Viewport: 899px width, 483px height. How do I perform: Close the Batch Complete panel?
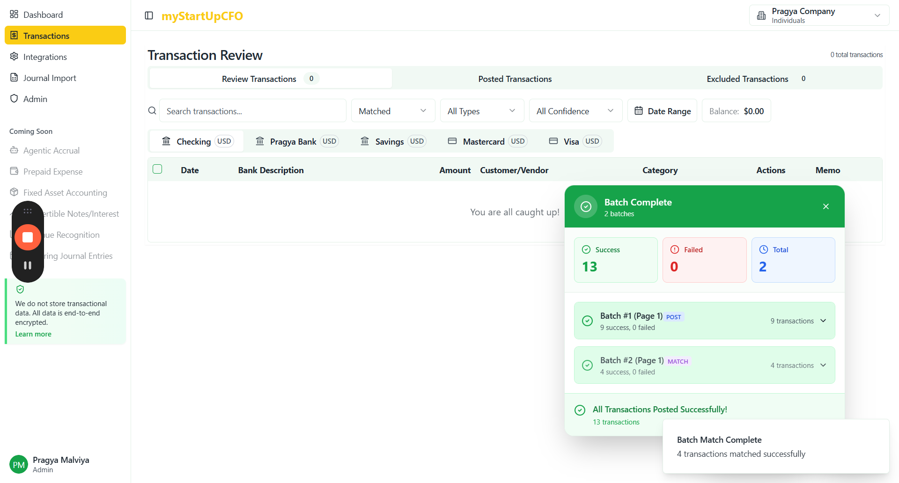826,206
